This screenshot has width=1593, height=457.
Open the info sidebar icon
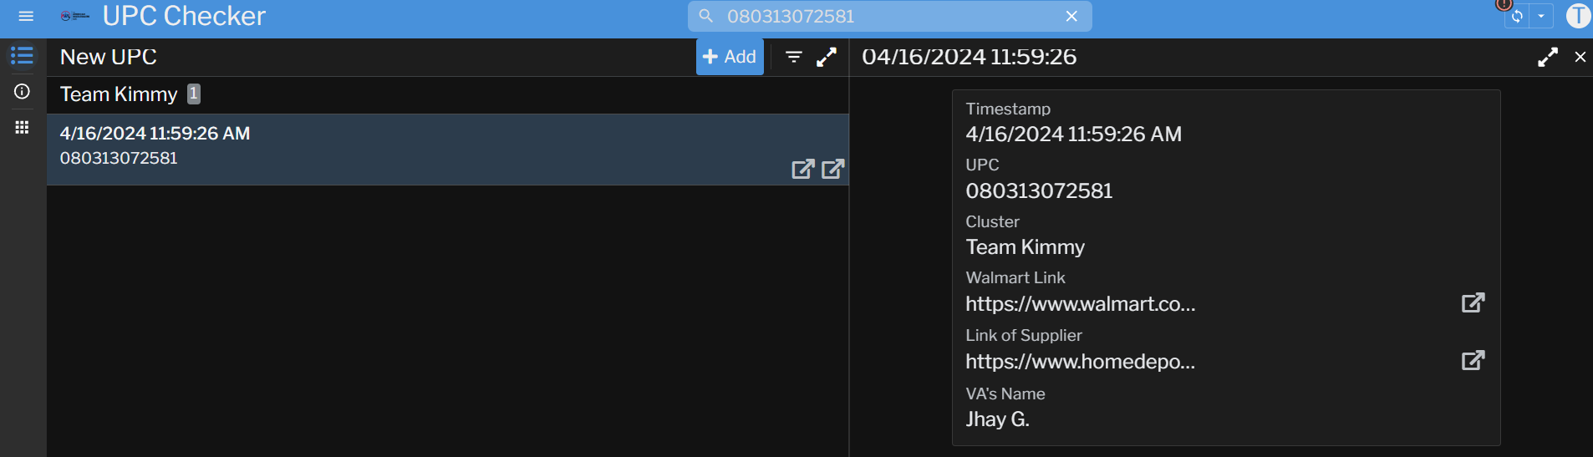click(23, 91)
